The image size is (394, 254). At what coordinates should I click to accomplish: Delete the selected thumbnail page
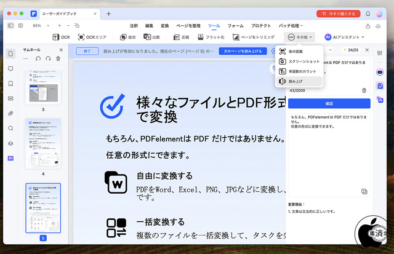58,58
